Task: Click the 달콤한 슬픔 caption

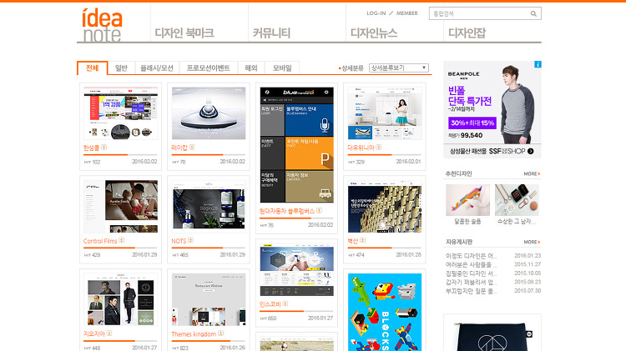Action: (467, 222)
